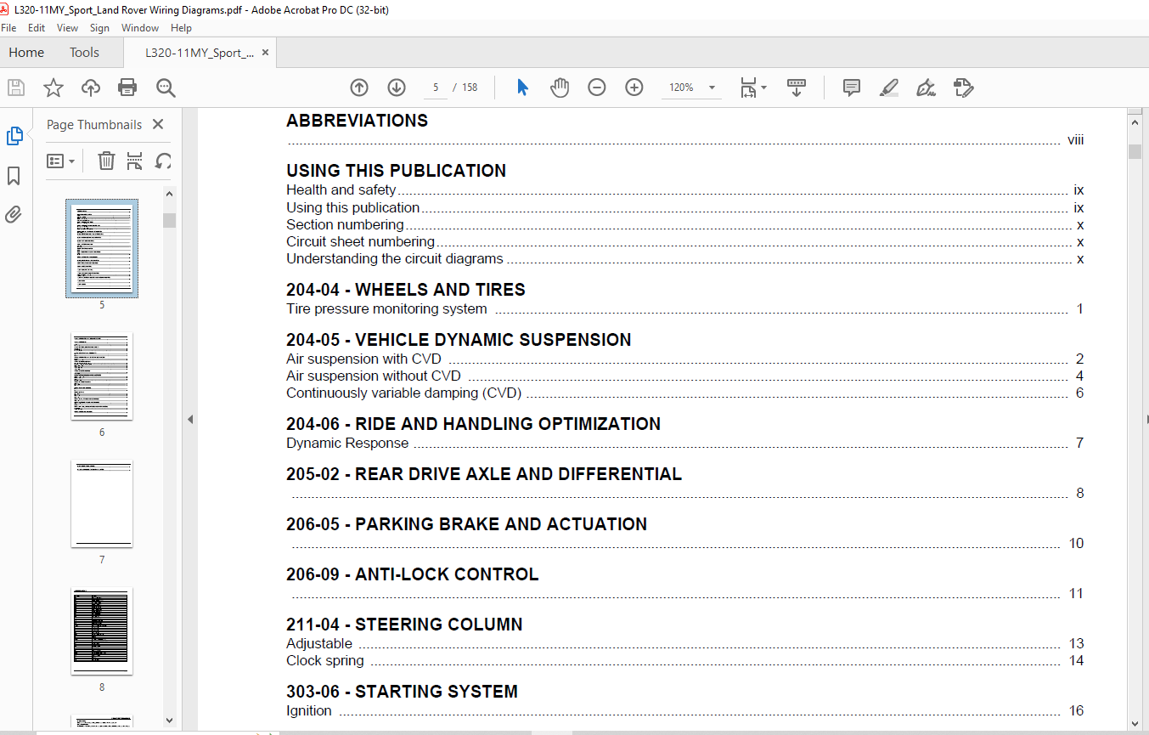Print the document using the printer icon

(127, 88)
